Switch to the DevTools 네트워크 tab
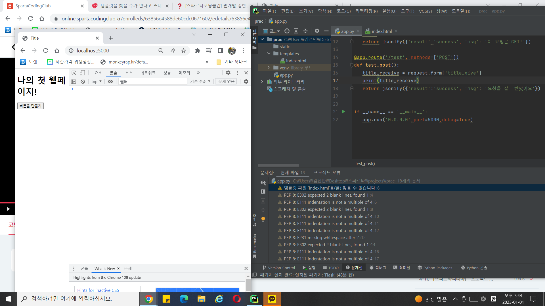The height and width of the screenshot is (306, 545). (x=148, y=73)
